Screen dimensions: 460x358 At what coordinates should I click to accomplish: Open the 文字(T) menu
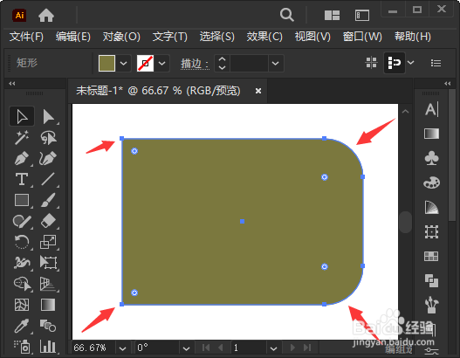point(170,37)
